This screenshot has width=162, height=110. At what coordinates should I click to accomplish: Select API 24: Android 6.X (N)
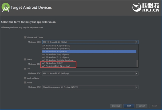click(89, 63)
